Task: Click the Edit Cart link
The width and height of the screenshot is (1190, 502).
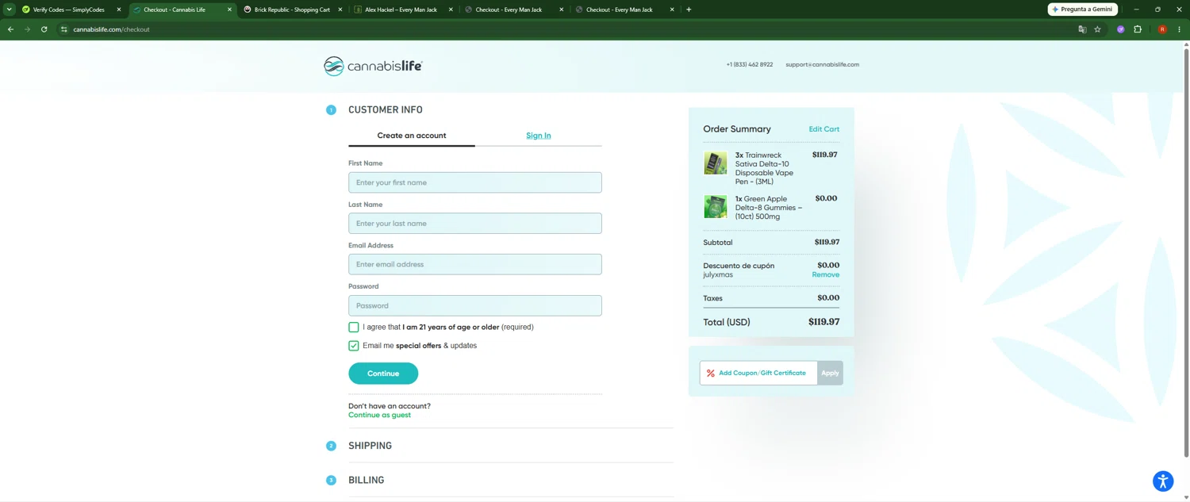Action: tap(823, 129)
